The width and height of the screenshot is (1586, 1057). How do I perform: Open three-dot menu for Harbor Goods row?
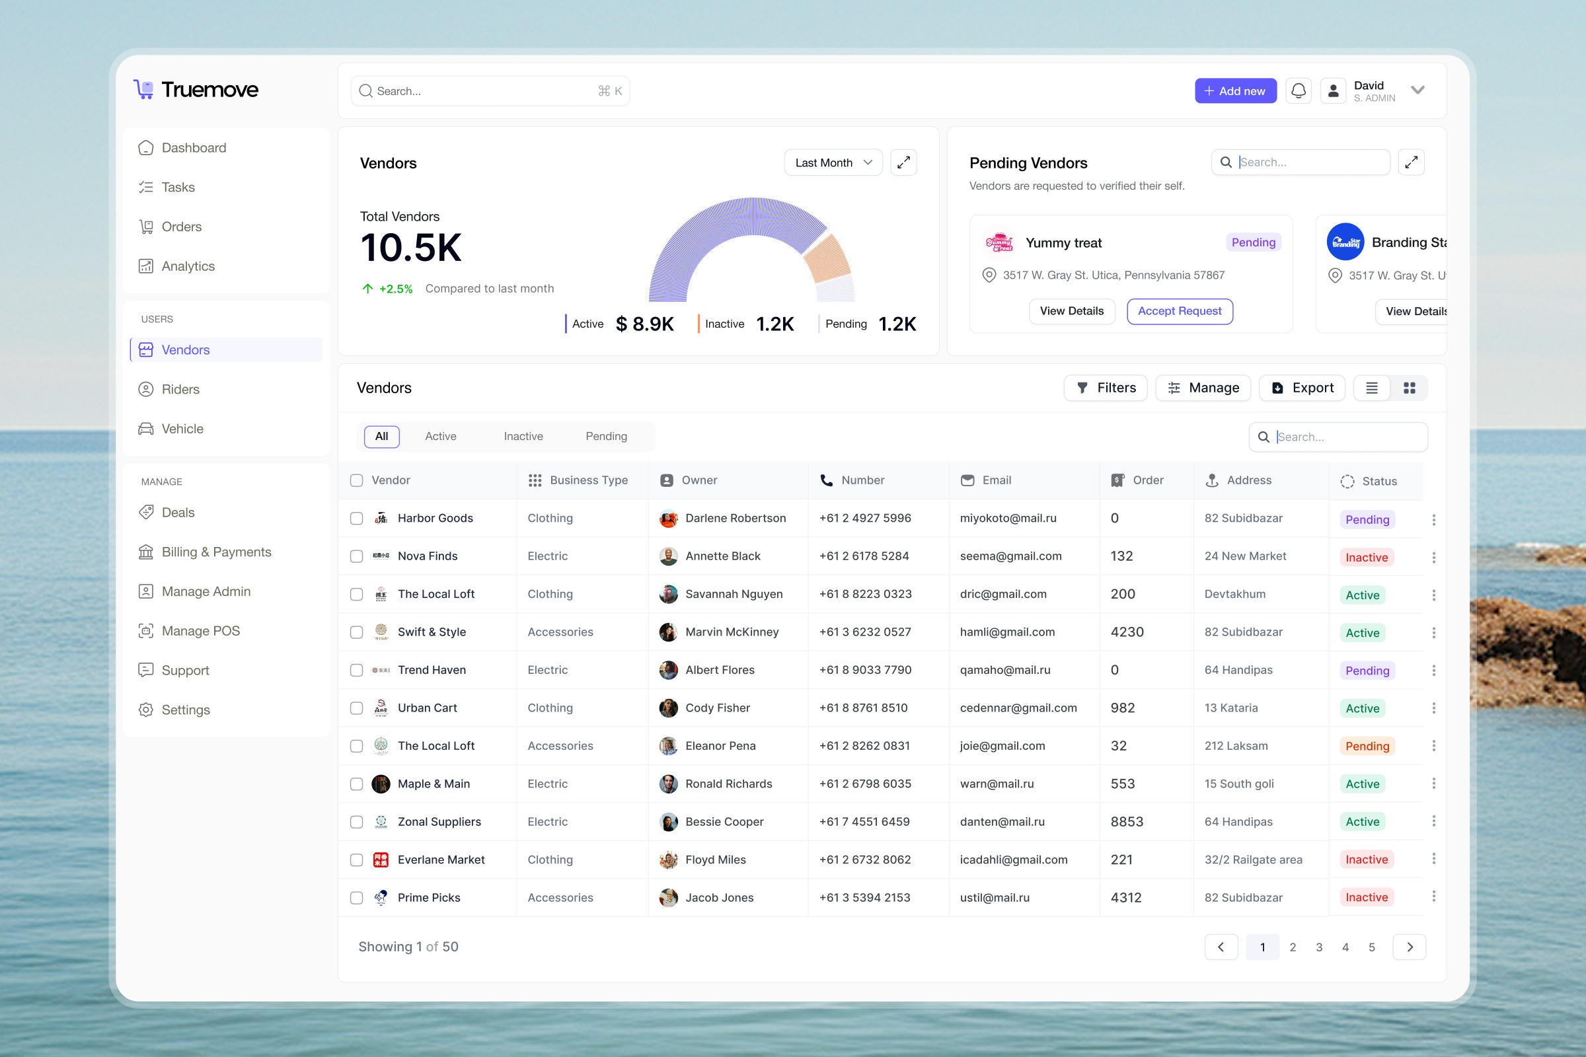[x=1433, y=520]
